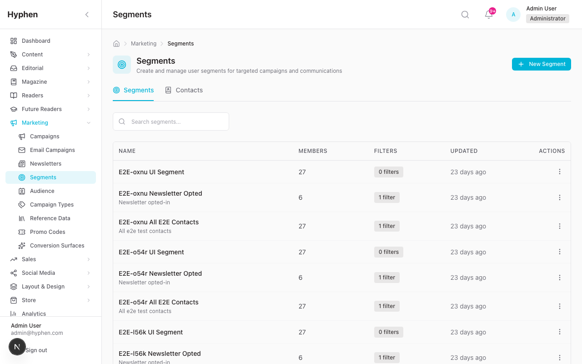Switch to the Contacts tab

coord(184,90)
